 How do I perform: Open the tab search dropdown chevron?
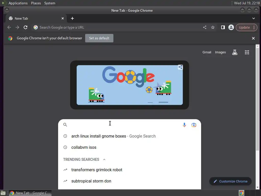pyautogui.click(x=254, y=18)
